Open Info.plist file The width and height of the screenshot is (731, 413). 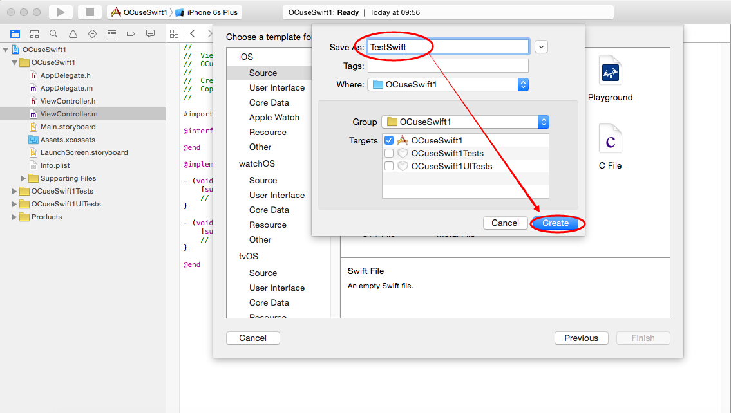point(55,165)
